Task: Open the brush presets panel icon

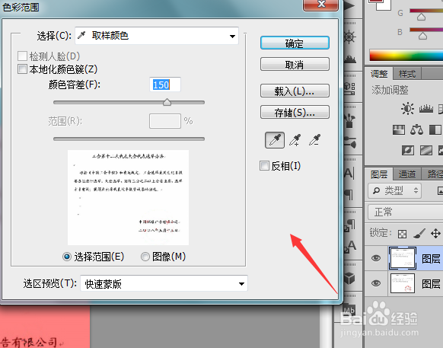Action: pos(349,121)
